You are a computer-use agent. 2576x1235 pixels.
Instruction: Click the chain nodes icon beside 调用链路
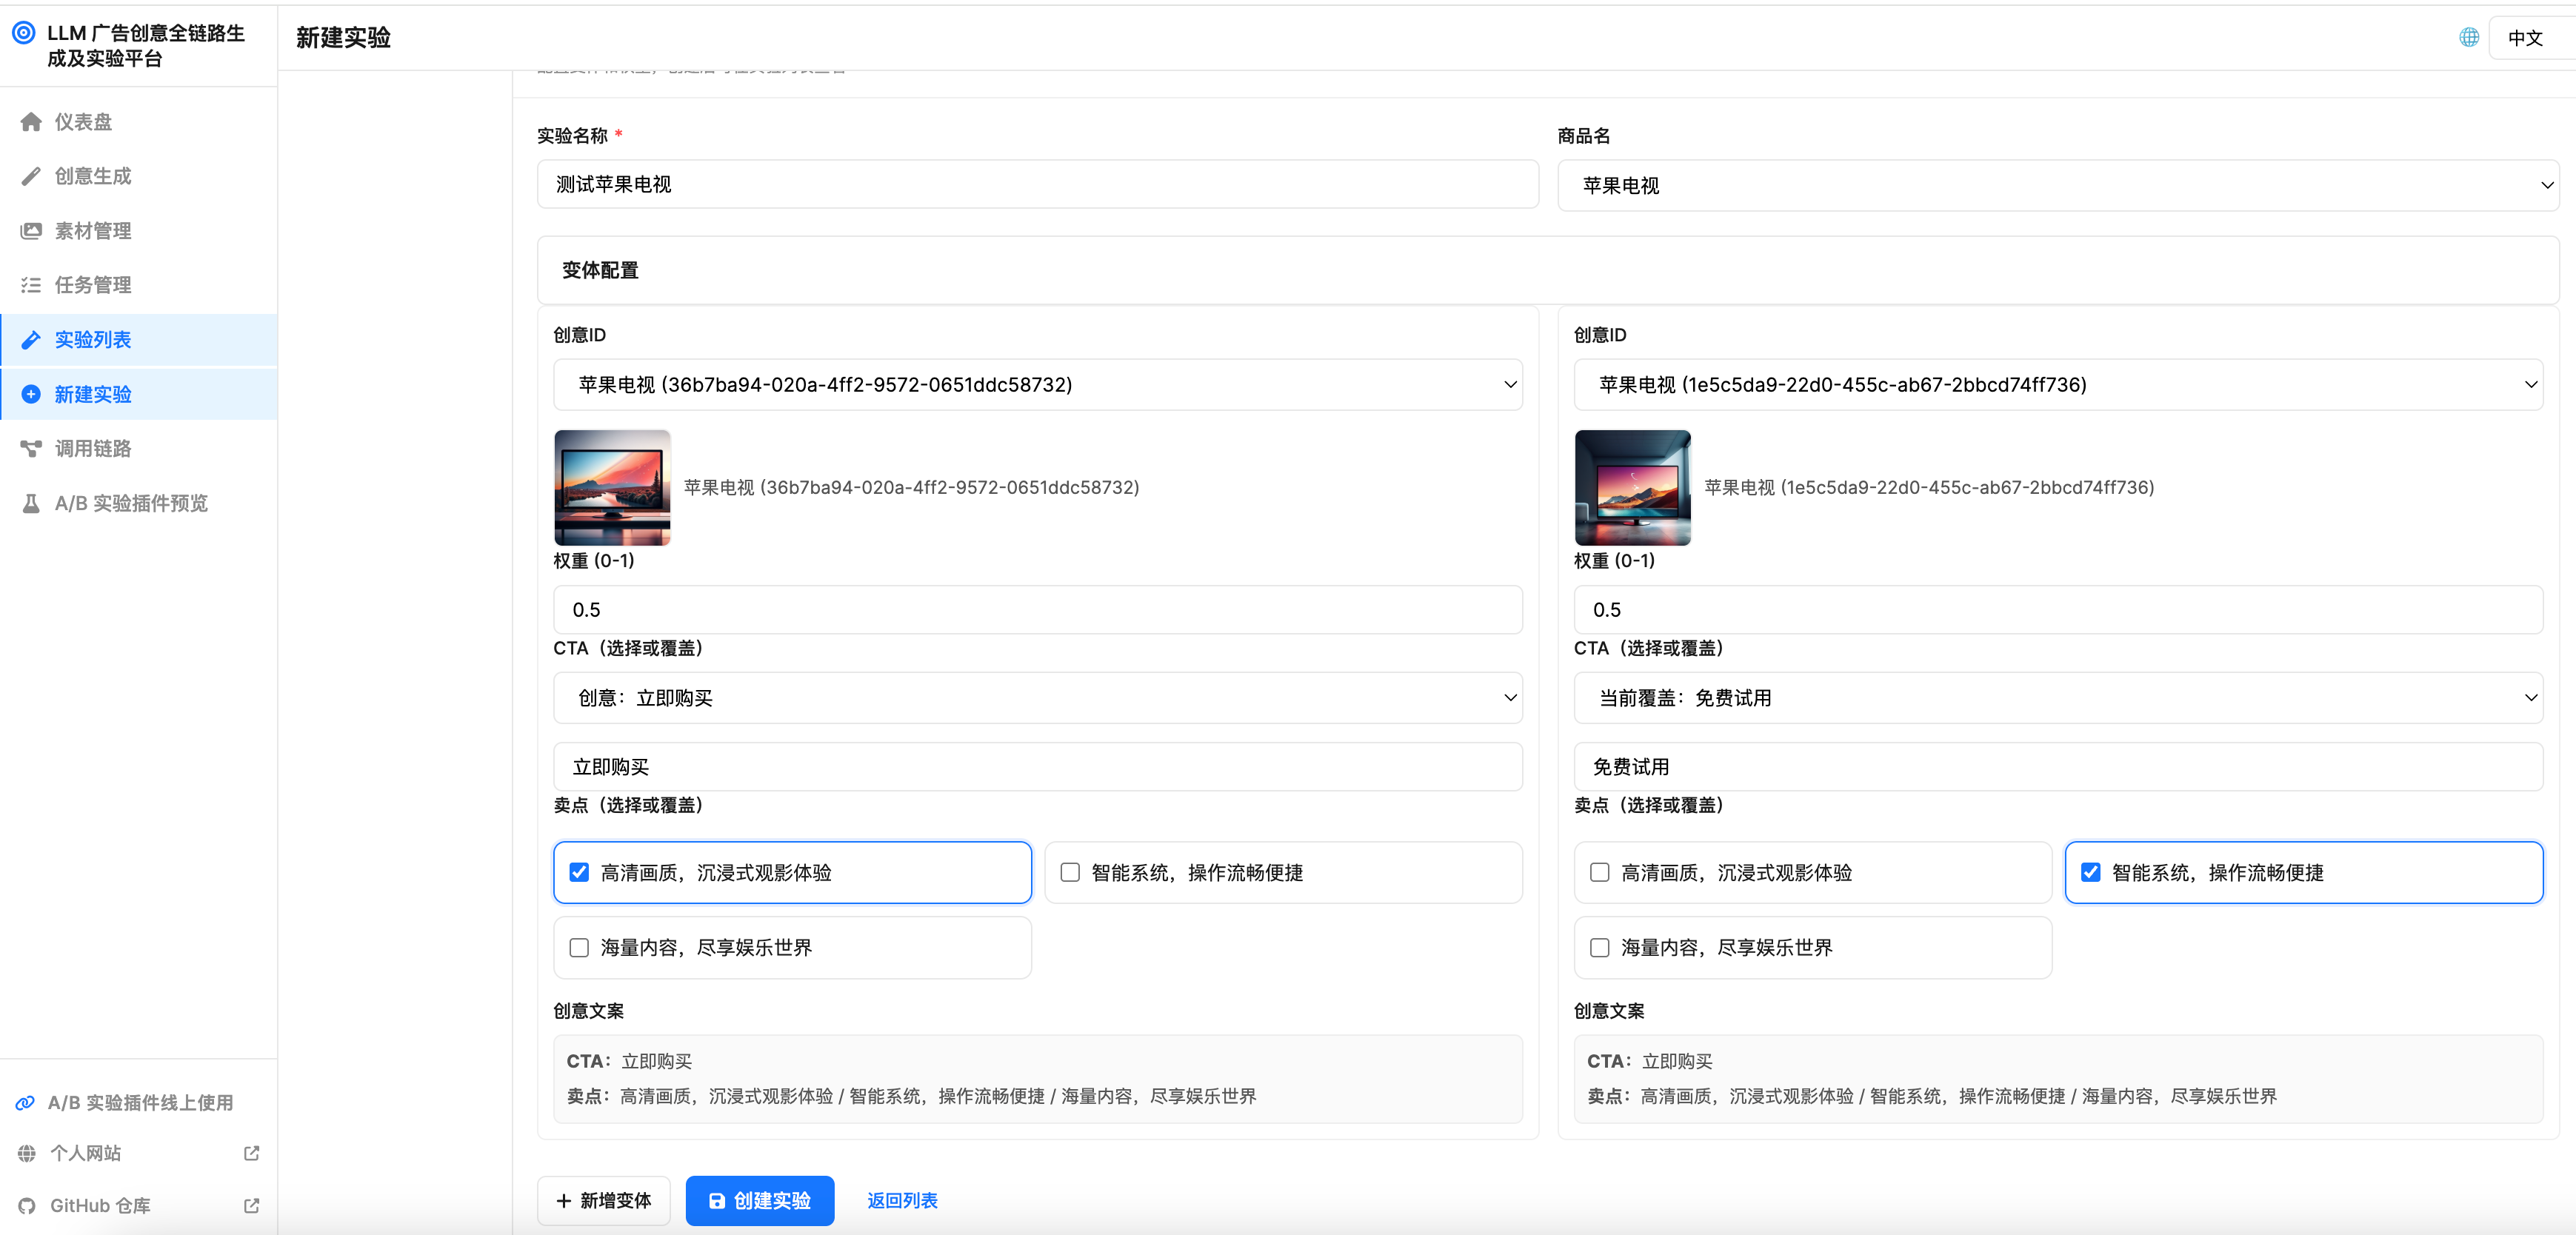click(x=31, y=448)
